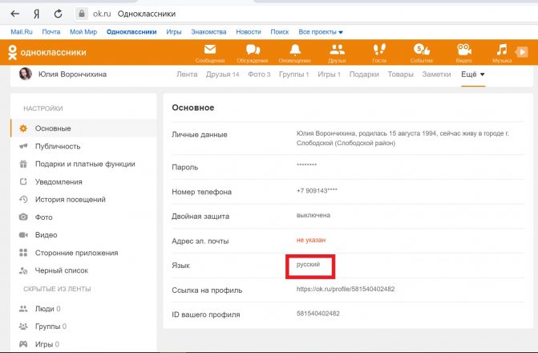Viewport: 538px width, 353px height.
Task: Select Подарки и платные функции in settings
Action: coord(85,164)
